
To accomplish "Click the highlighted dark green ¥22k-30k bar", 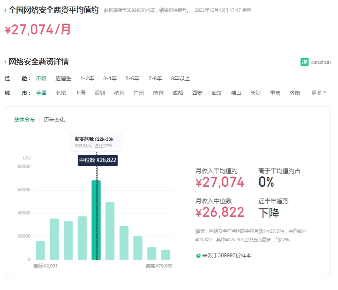I will (x=96, y=220).
